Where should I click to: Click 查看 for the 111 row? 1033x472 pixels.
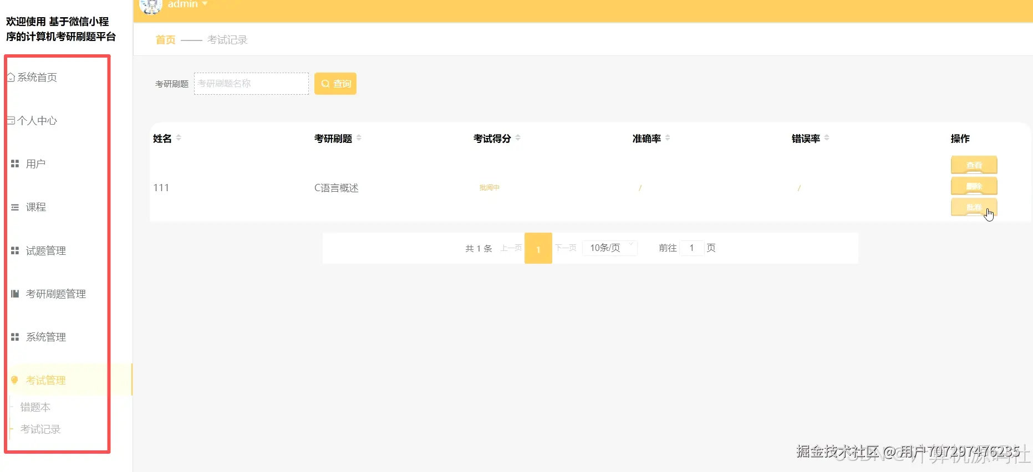(x=974, y=165)
